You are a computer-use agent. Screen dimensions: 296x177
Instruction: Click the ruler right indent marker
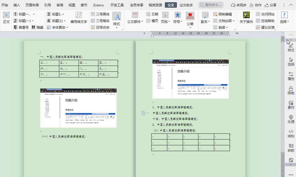tap(228, 34)
